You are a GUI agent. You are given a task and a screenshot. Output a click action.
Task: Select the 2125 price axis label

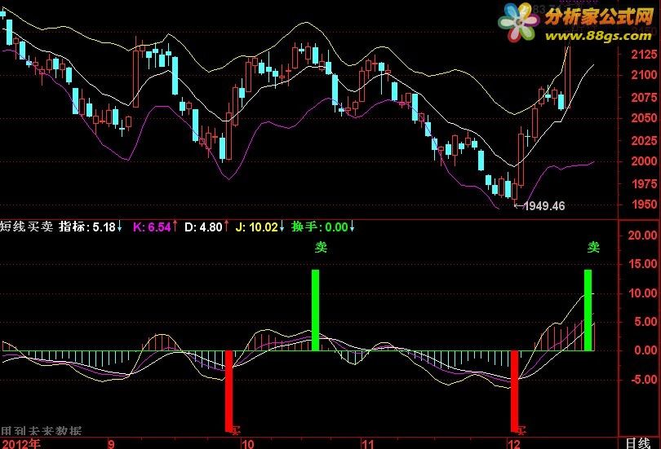coord(644,55)
